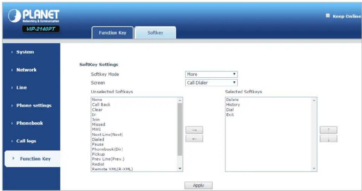The image size is (362, 191).
Task: Switch to the Softkey tab
Action: click(155, 33)
